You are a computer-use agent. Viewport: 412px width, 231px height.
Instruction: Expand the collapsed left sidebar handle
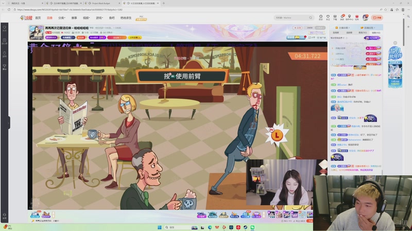click(x=9, y=123)
